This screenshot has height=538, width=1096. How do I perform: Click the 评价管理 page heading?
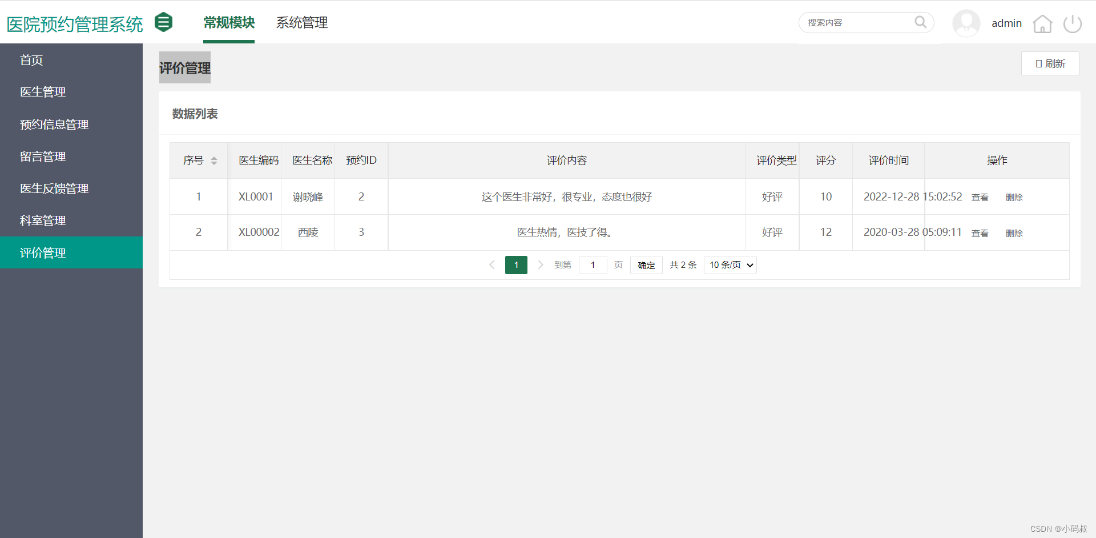(x=185, y=68)
